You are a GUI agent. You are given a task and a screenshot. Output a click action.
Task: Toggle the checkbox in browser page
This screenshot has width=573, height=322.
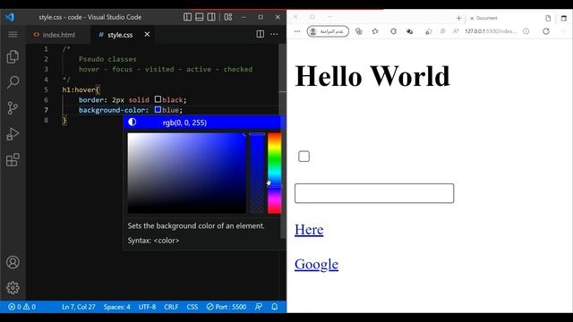point(304,157)
